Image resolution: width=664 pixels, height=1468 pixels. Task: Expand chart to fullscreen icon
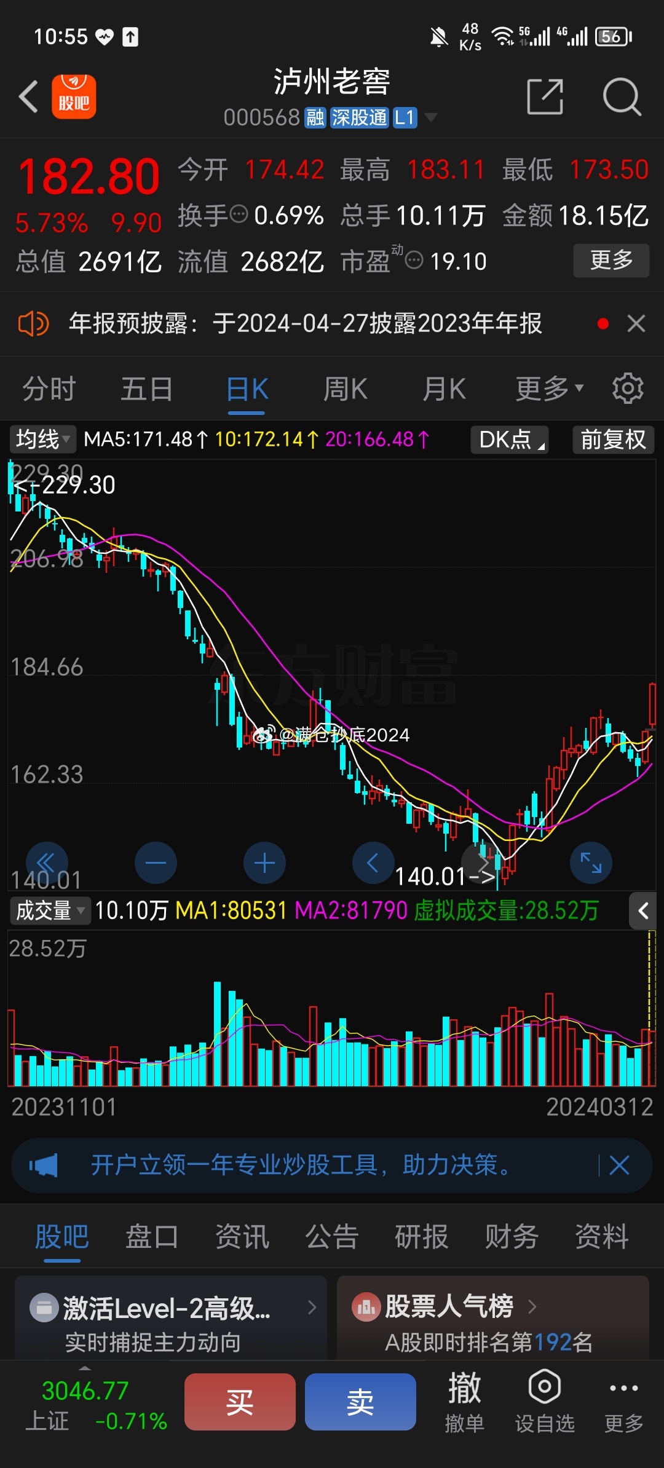coord(591,863)
